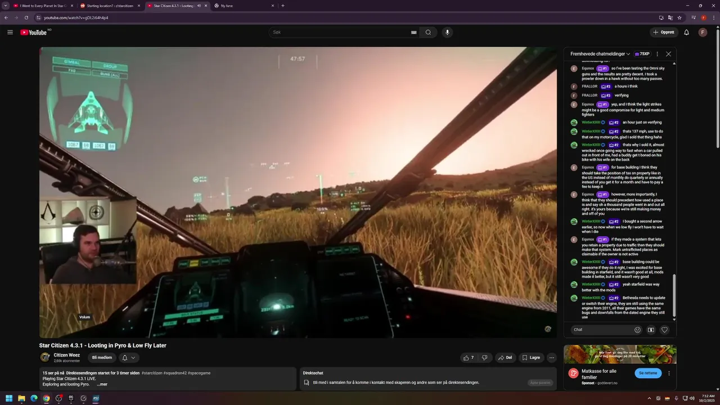Open the Matkasse ad thumbnail image
This screenshot has width=720, height=405.
coord(620,354)
